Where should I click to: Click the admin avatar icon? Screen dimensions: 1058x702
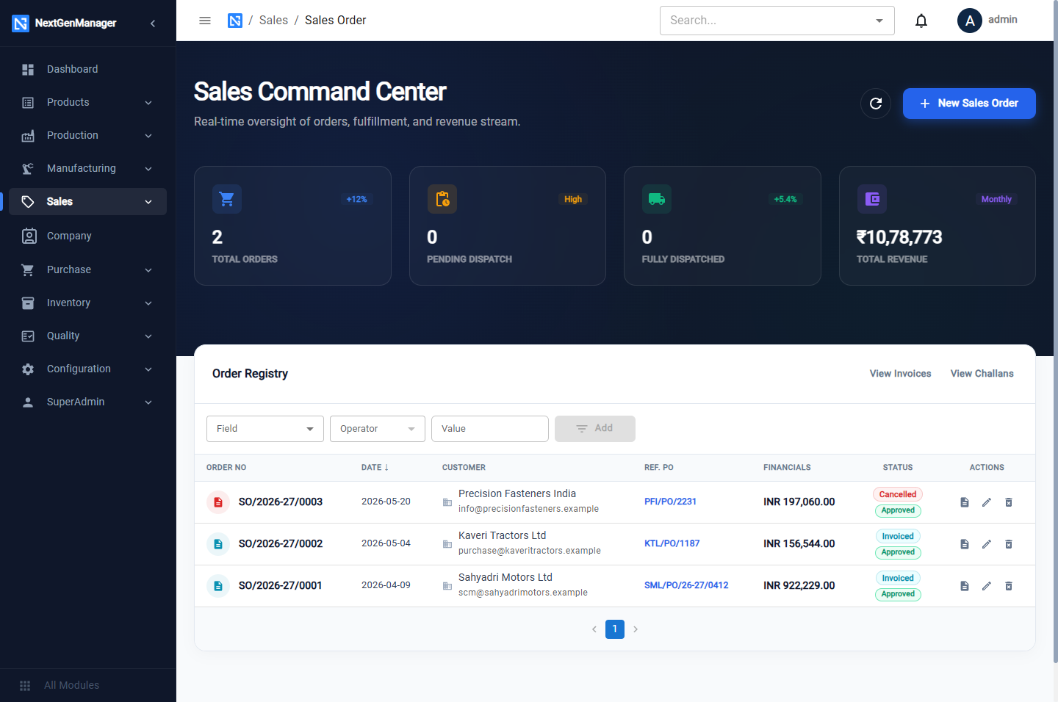coord(970,21)
